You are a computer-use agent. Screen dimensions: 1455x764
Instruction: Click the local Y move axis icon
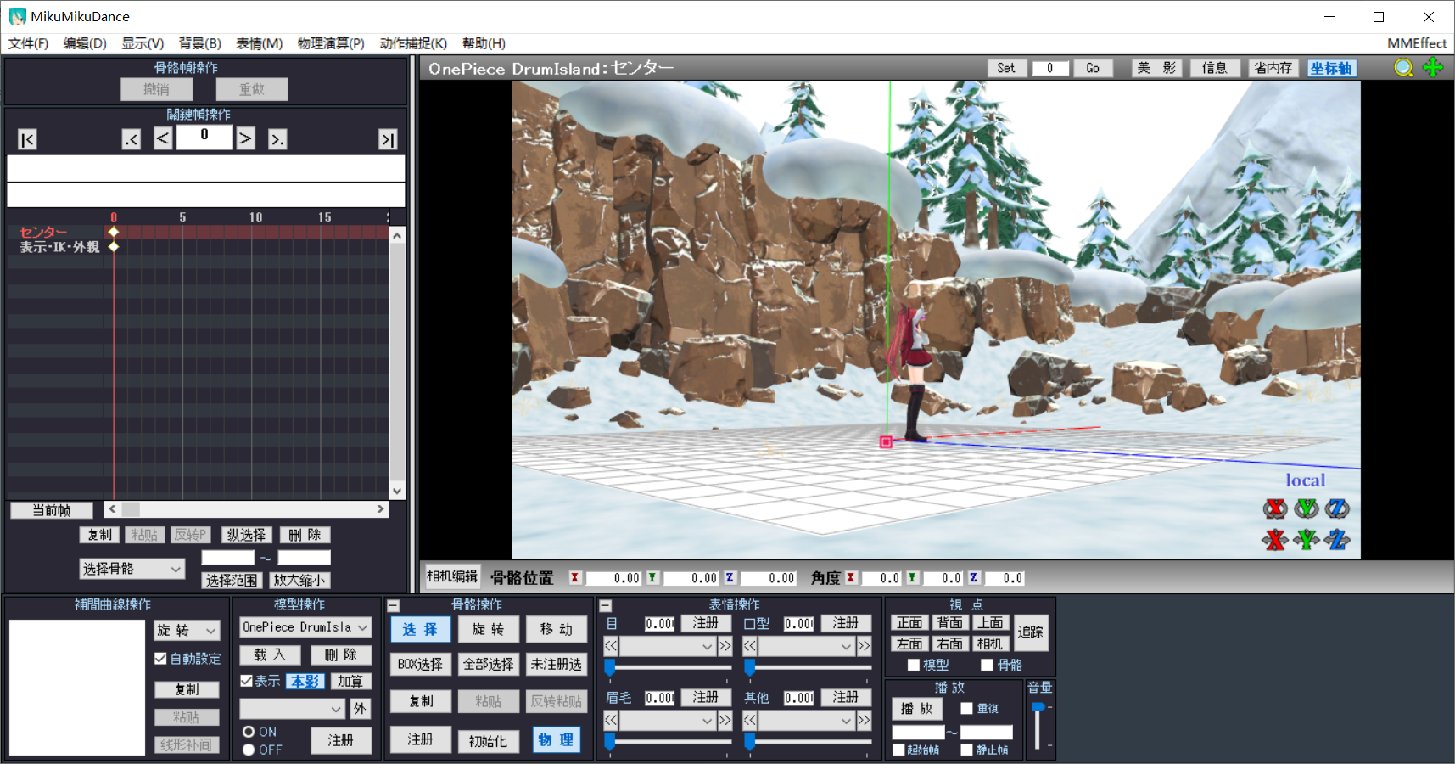coord(1307,539)
